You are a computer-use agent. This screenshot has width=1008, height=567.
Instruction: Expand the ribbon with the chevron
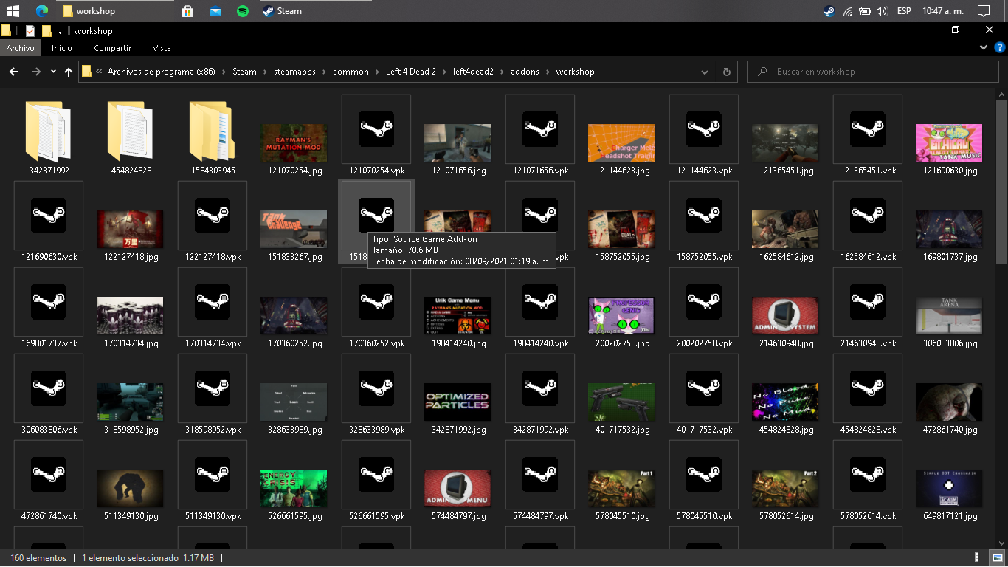click(984, 48)
